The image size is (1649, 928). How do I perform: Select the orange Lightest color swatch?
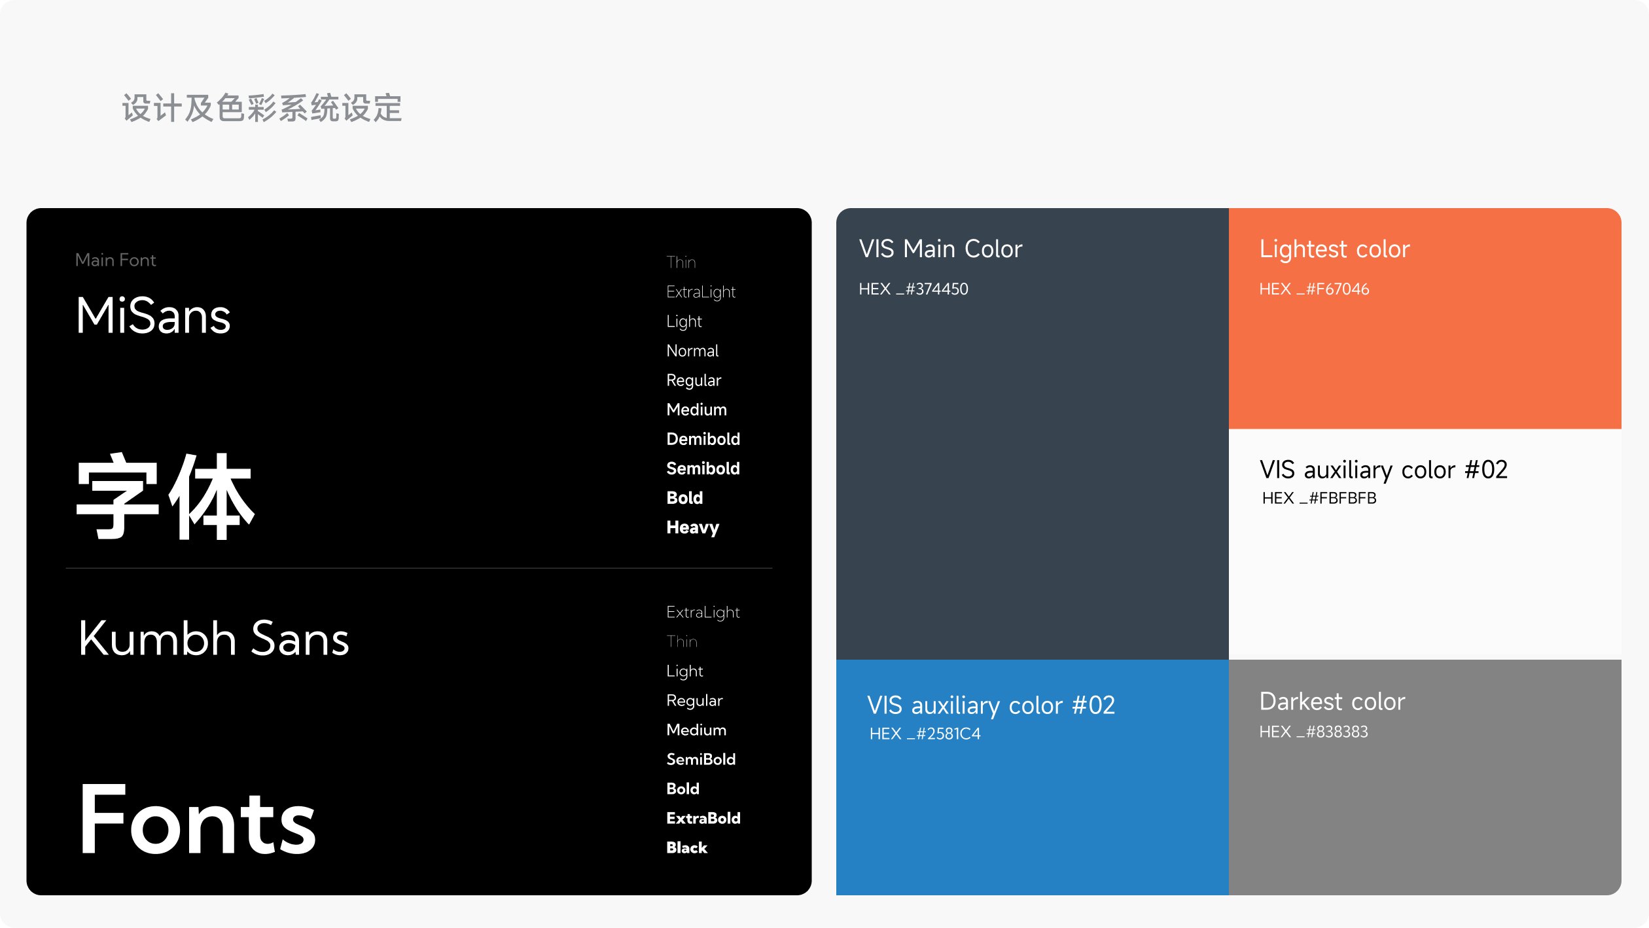tap(1425, 360)
